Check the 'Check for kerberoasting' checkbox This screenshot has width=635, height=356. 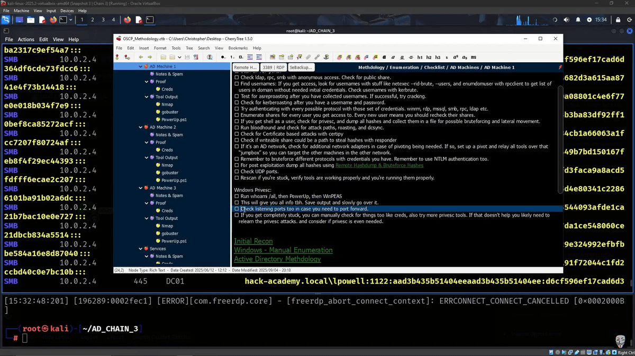pos(237,102)
